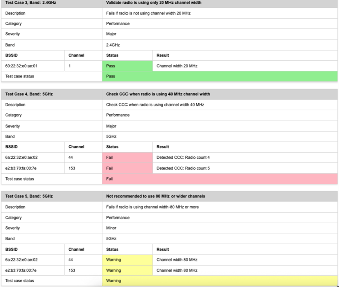Click the yellow Test Case 5 status bar
This screenshot has width=339, height=287.
point(220,281)
